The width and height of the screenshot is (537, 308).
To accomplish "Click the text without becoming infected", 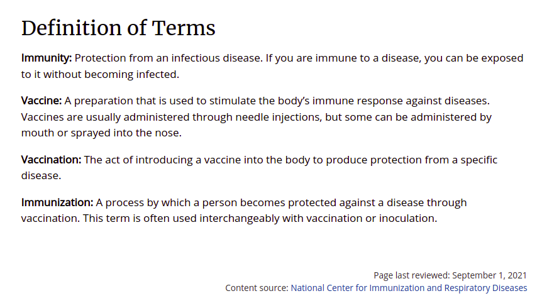I will pos(111,74).
